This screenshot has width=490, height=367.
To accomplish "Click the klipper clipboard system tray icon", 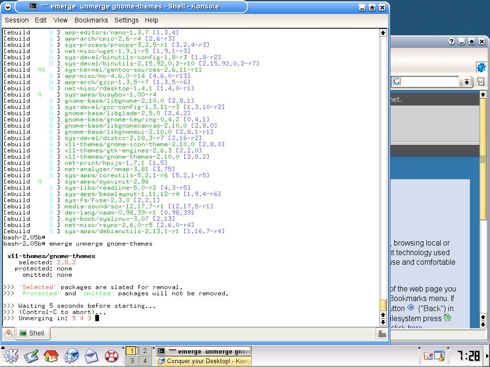I will click(428, 356).
